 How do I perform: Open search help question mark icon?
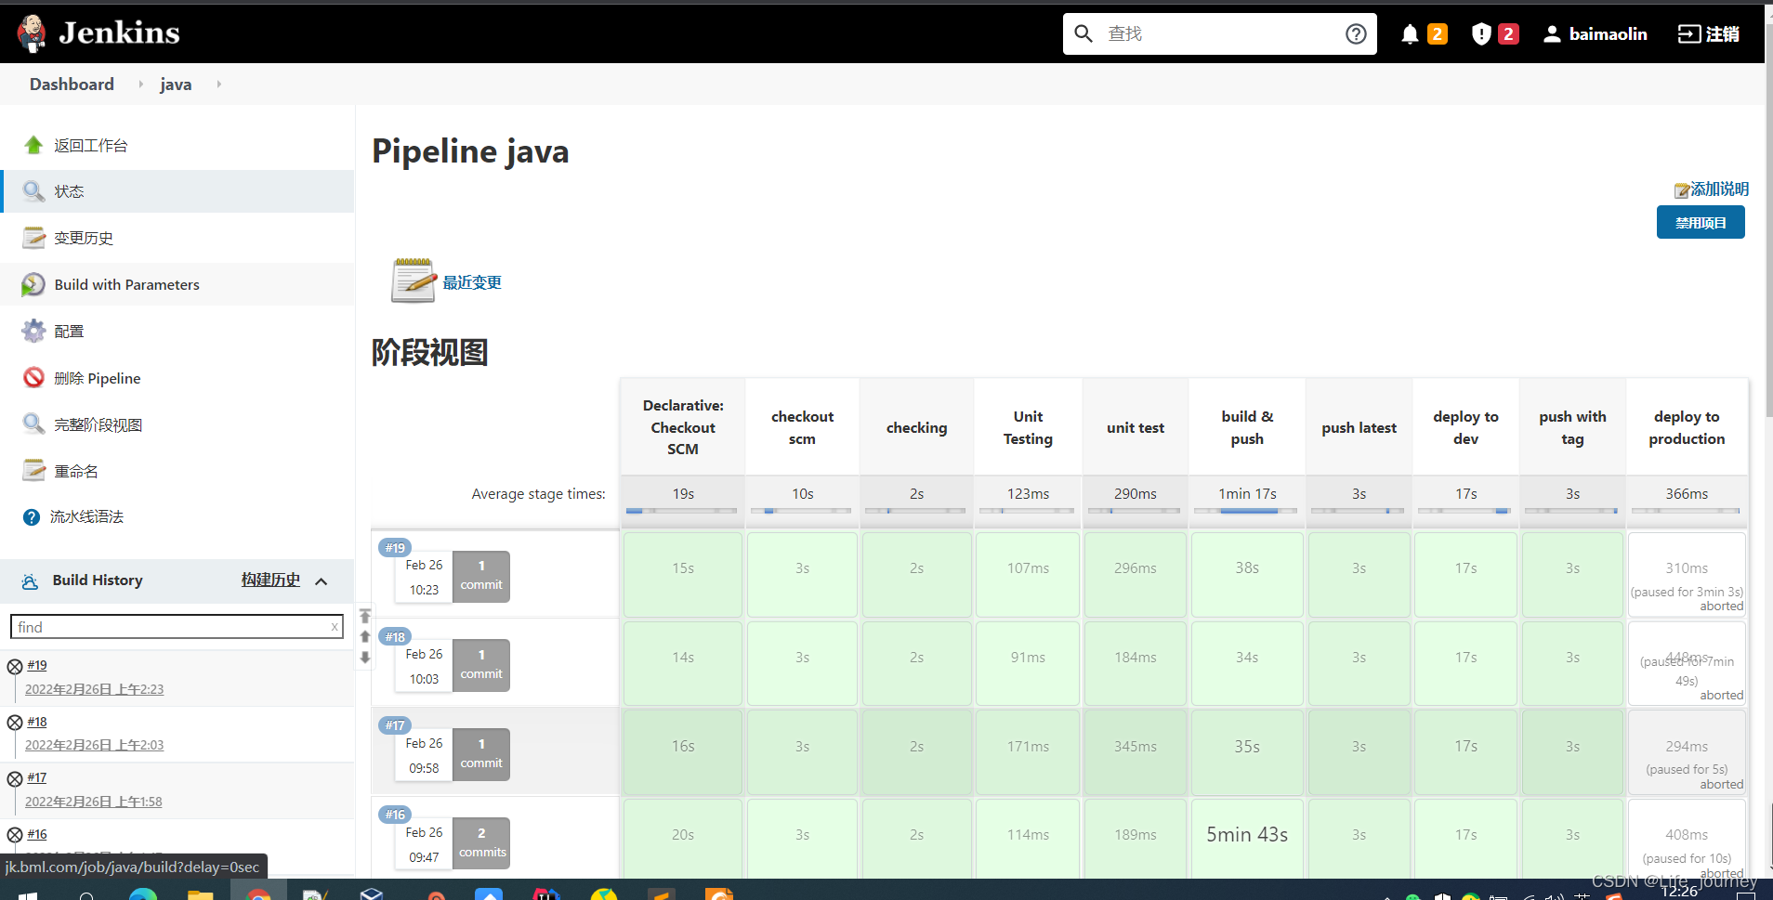point(1356,34)
